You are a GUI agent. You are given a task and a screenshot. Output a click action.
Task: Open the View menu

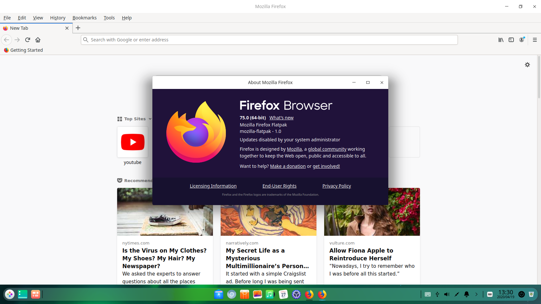coord(38,18)
